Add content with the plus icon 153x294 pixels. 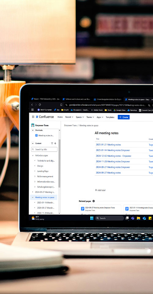55,143
